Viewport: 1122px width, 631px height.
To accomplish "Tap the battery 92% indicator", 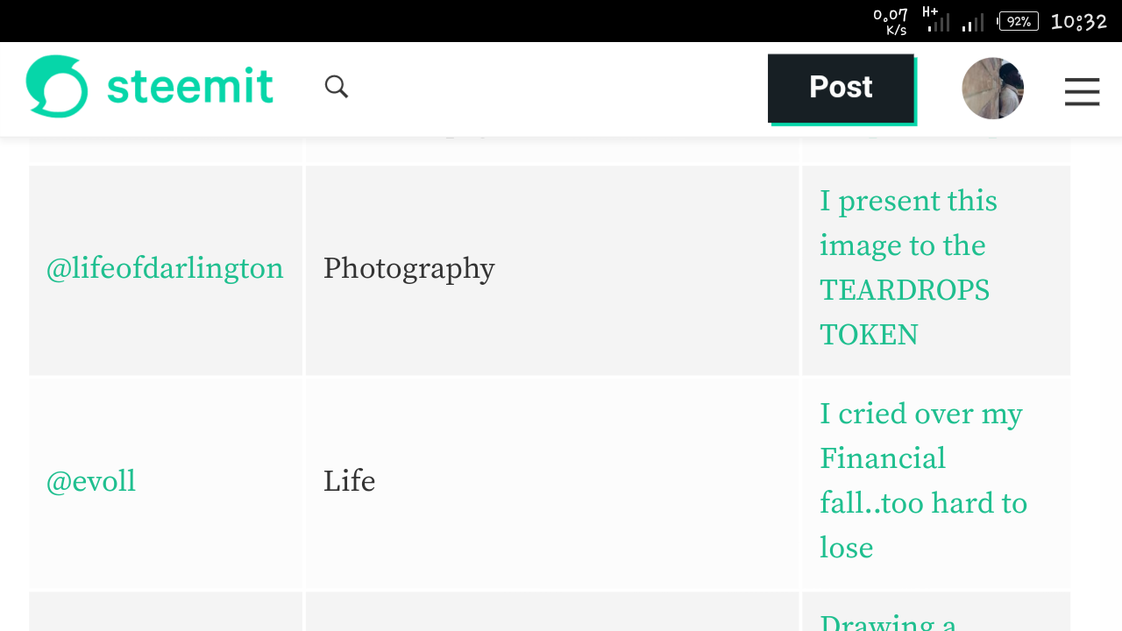I will point(1019,21).
